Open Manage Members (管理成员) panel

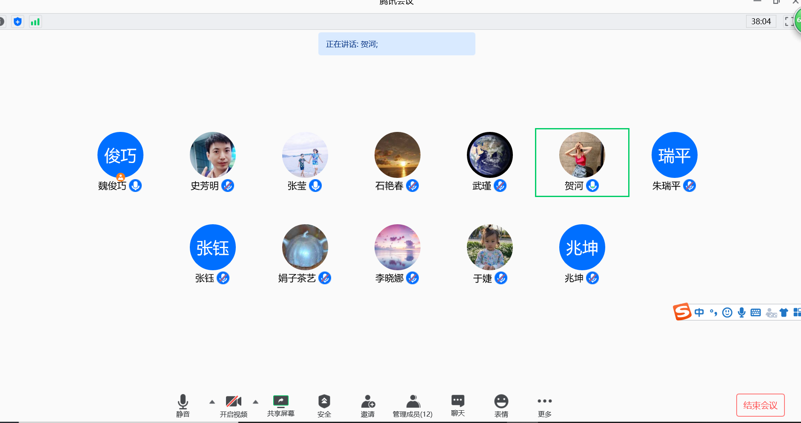pyautogui.click(x=412, y=401)
